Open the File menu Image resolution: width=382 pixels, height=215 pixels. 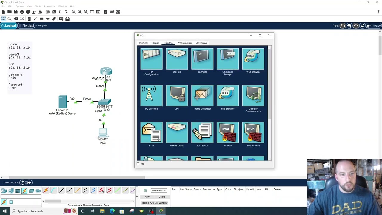[x=3, y=6]
